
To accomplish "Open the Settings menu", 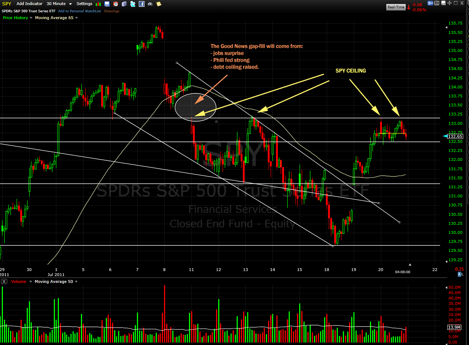I will (85, 4).
